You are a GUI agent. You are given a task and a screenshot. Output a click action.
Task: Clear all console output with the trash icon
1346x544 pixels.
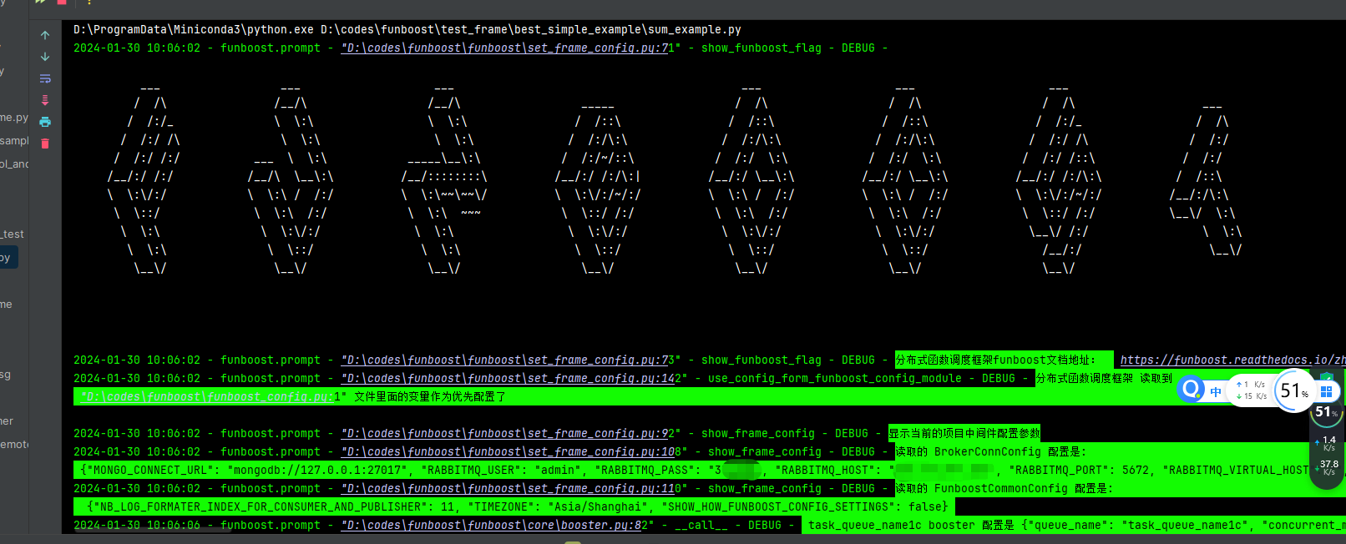coord(45,144)
